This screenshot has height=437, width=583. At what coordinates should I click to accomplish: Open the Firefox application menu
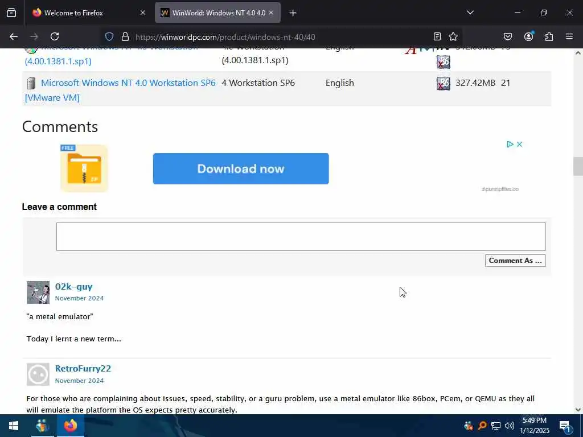pos(569,36)
